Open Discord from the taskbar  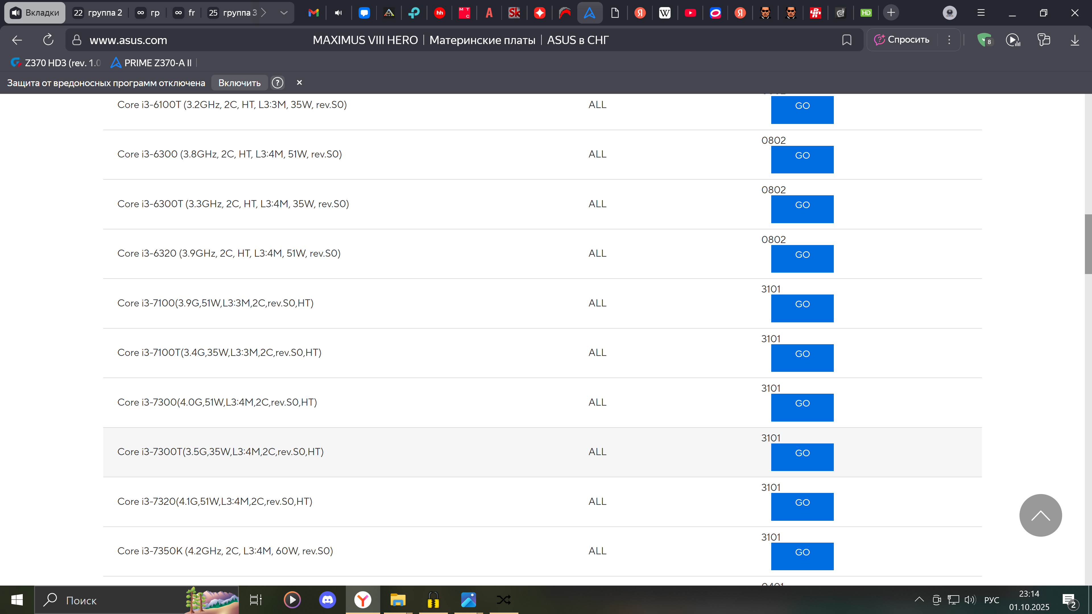click(x=327, y=600)
